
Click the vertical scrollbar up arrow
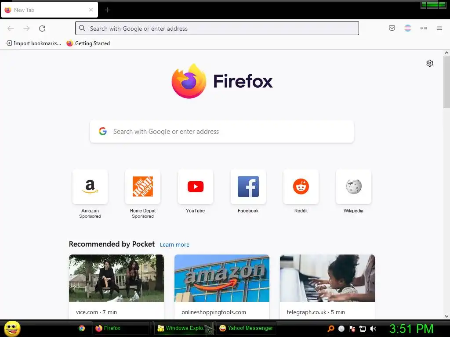click(x=446, y=53)
